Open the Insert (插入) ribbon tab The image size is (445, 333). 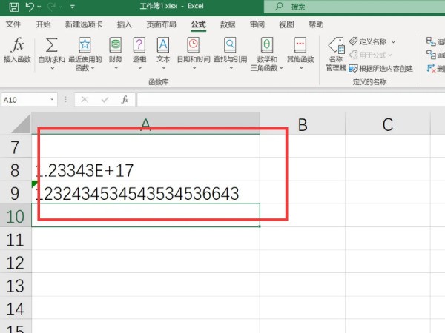point(125,24)
